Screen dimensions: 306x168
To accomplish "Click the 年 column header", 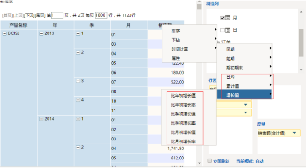I will point(55,25).
